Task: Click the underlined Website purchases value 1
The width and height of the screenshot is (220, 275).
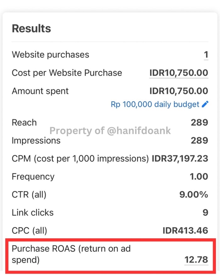Action: click(206, 55)
